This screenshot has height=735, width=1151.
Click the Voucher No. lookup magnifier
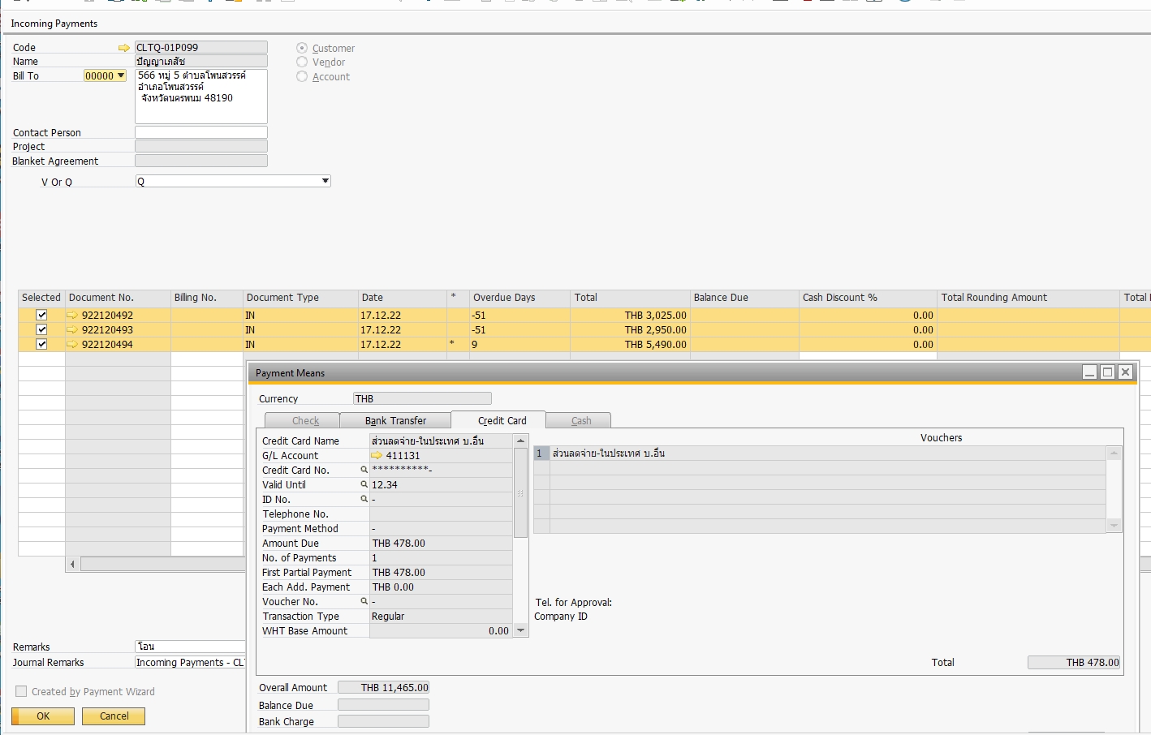(364, 602)
